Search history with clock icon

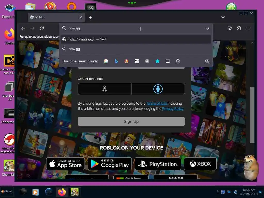[x=178, y=61]
